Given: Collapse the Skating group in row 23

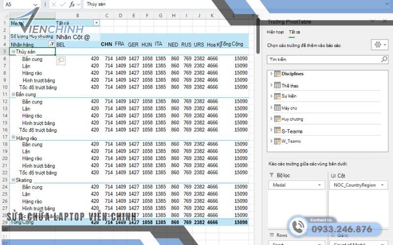Looking at the screenshot, I should pos(13,180).
